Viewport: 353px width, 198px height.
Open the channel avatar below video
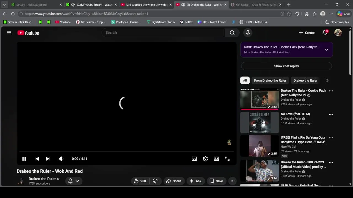[x=21, y=181]
